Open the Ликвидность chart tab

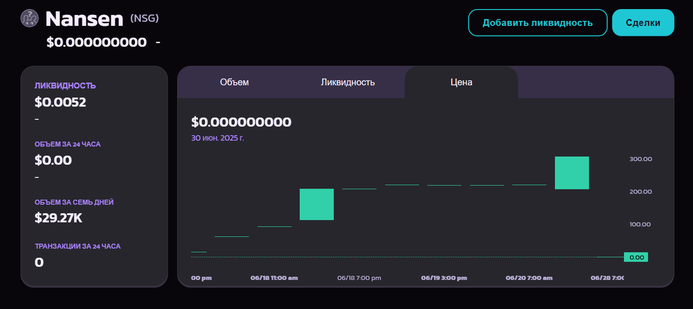[348, 82]
